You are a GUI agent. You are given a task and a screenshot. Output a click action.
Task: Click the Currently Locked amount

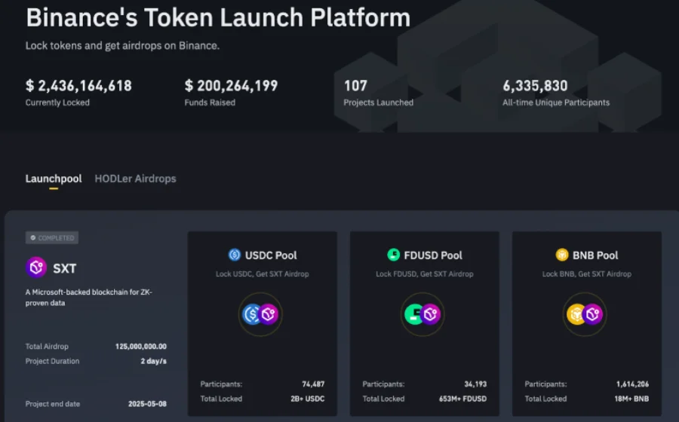(x=78, y=86)
